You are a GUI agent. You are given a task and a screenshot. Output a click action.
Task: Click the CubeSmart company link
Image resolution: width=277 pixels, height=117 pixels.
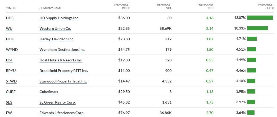click(x=49, y=92)
